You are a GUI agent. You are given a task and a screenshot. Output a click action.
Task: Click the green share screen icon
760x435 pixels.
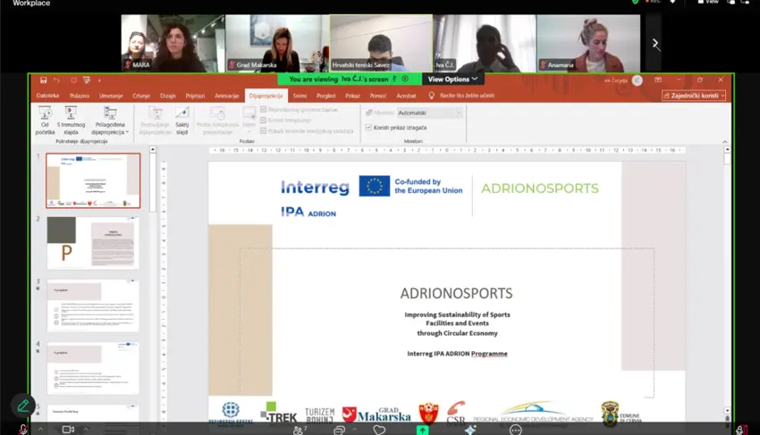[423, 430]
